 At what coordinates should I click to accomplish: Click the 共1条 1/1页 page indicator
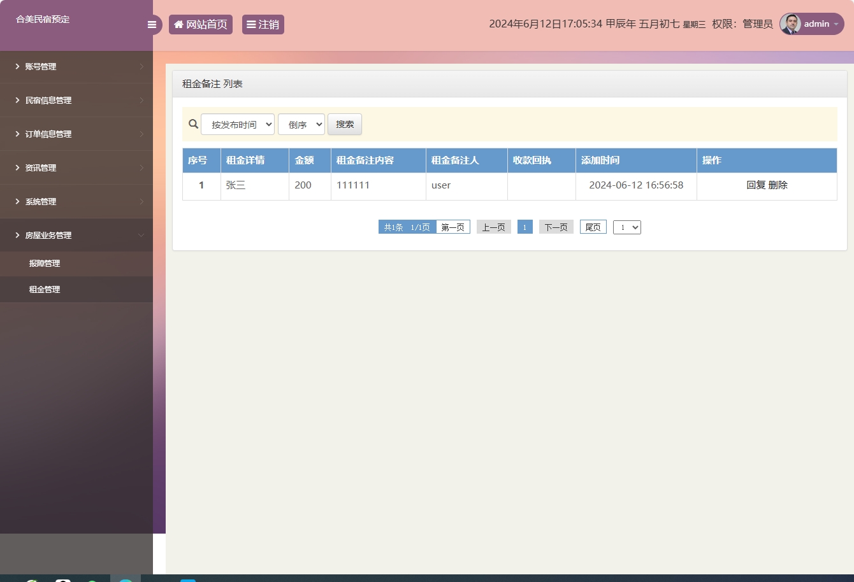pyautogui.click(x=408, y=227)
